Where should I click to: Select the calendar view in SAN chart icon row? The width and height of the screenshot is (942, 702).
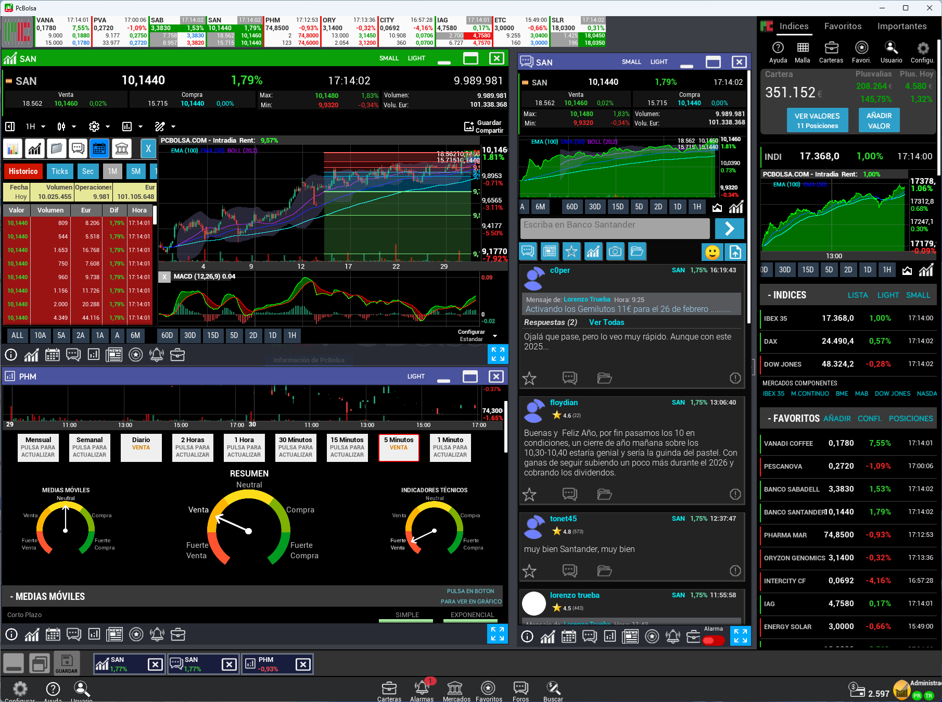(99, 149)
